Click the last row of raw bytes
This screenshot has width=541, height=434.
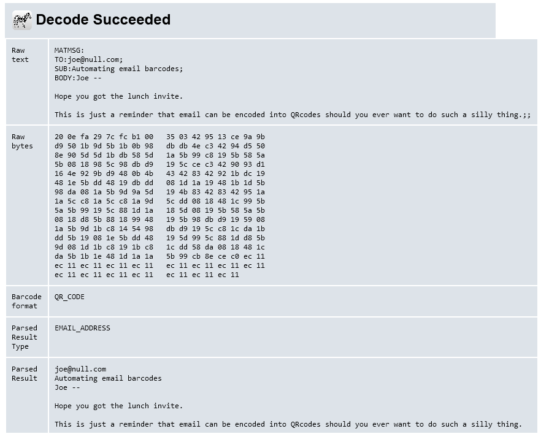[147, 275]
